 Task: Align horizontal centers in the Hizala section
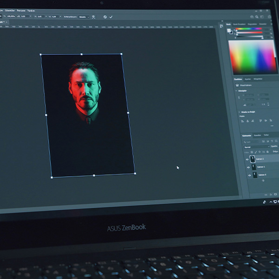click(248, 121)
